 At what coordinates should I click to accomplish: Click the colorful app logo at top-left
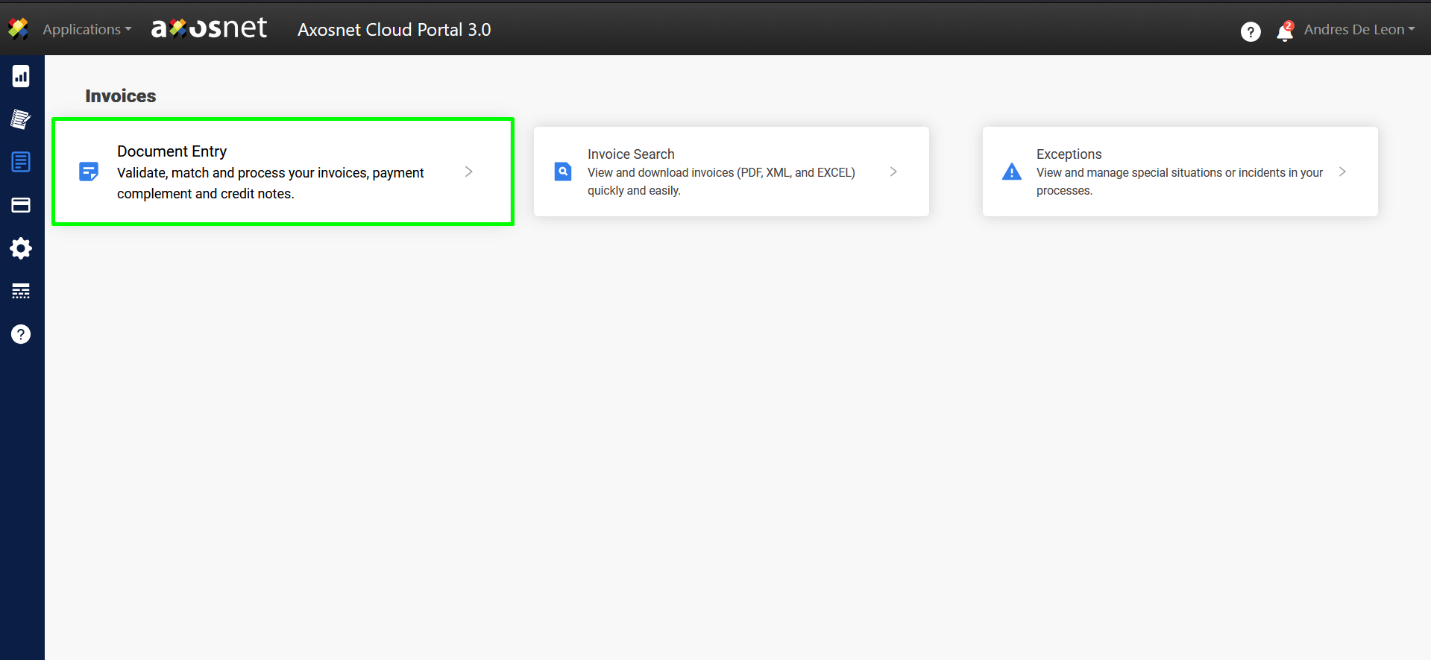[x=18, y=29]
